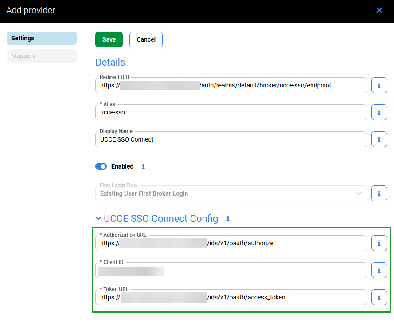Select the Settings tab in the sidebar

[42, 38]
